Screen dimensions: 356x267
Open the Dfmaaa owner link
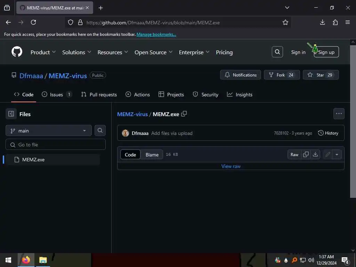pyautogui.click(x=31, y=75)
